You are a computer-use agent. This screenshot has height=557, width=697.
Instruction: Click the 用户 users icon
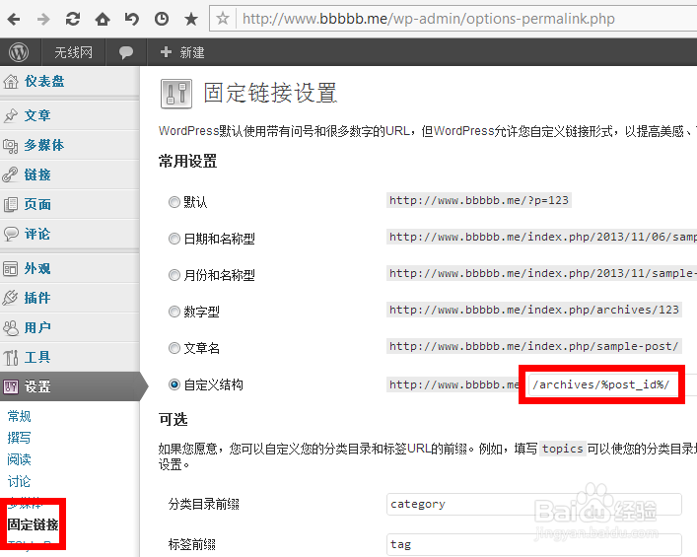(11, 327)
